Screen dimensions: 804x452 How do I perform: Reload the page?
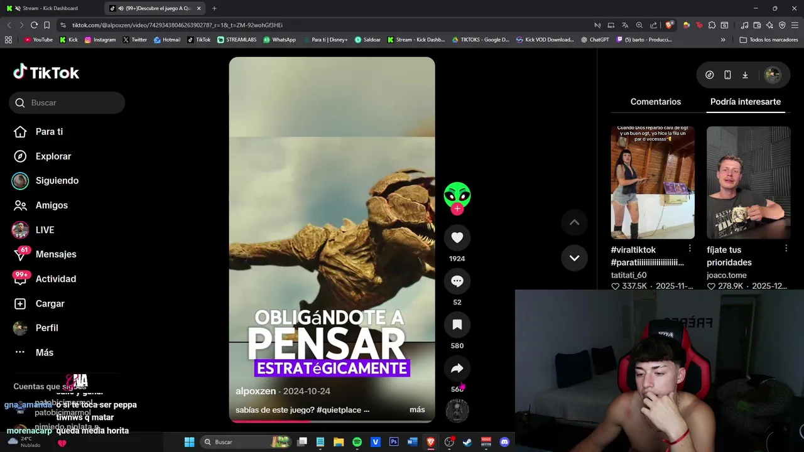pyautogui.click(x=34, y=25)
